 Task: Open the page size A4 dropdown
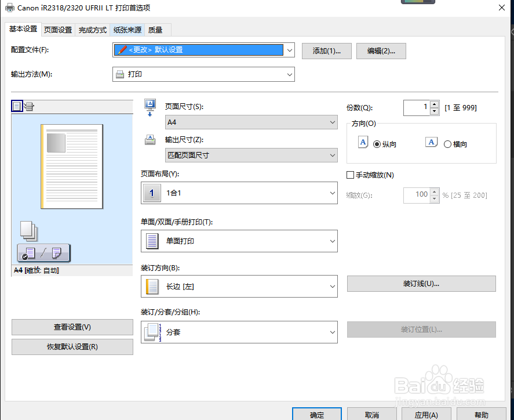coord(251,122)
